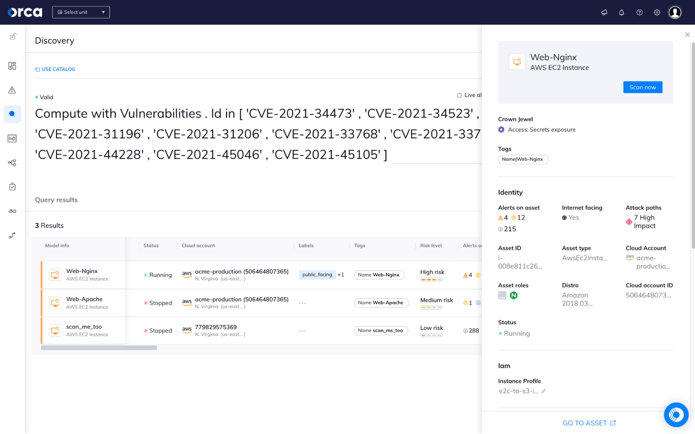Click the GO TO ASSET link

(589, 423)
